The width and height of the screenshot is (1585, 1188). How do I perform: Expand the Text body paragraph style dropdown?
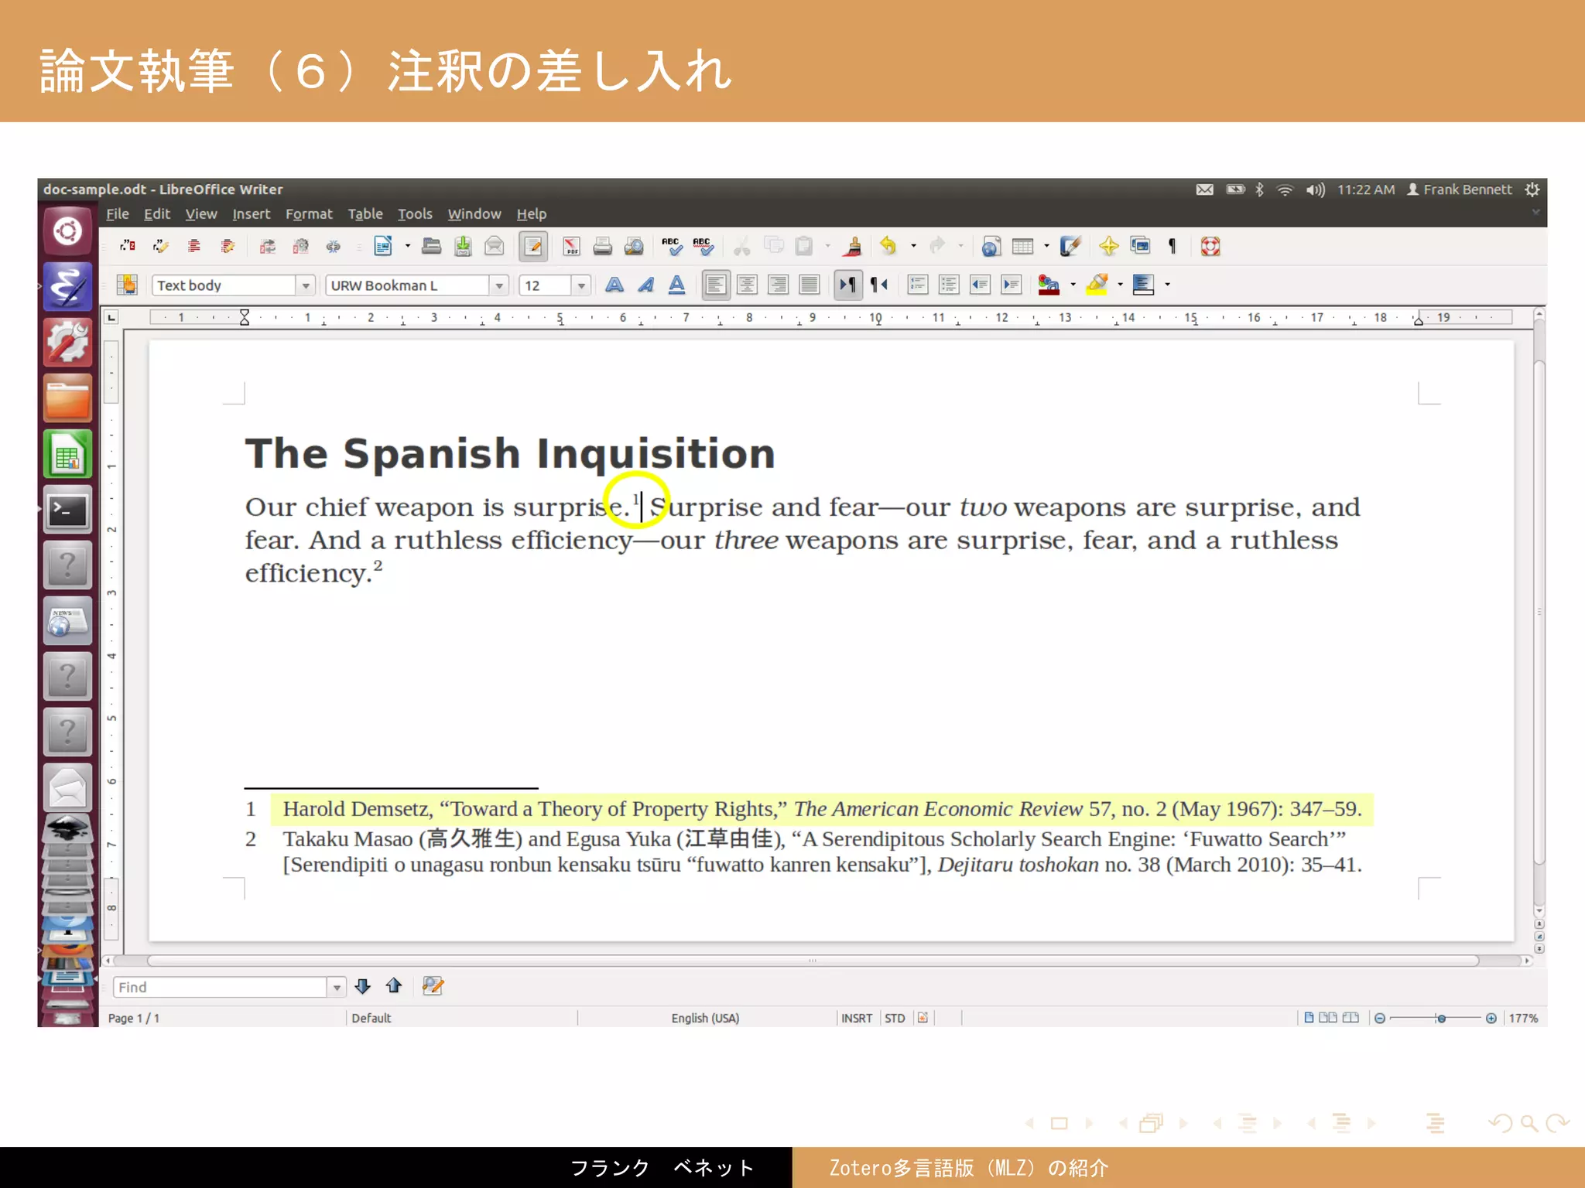tap(306, 285)
